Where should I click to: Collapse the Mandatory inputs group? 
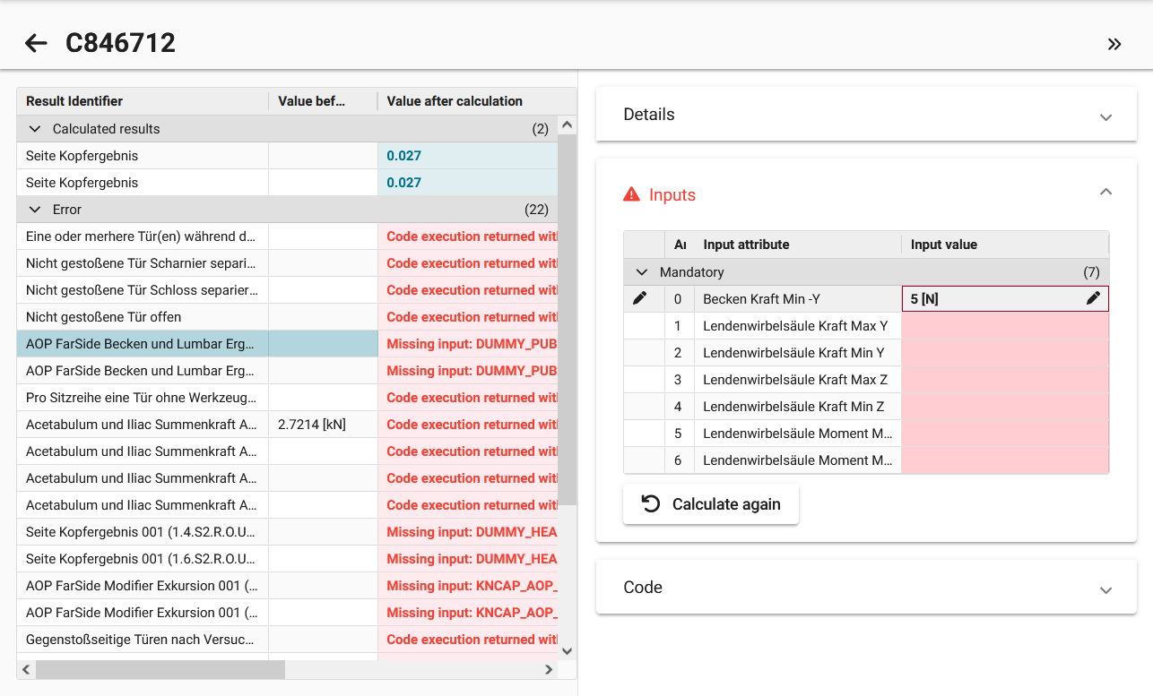[x=642, y=272]
